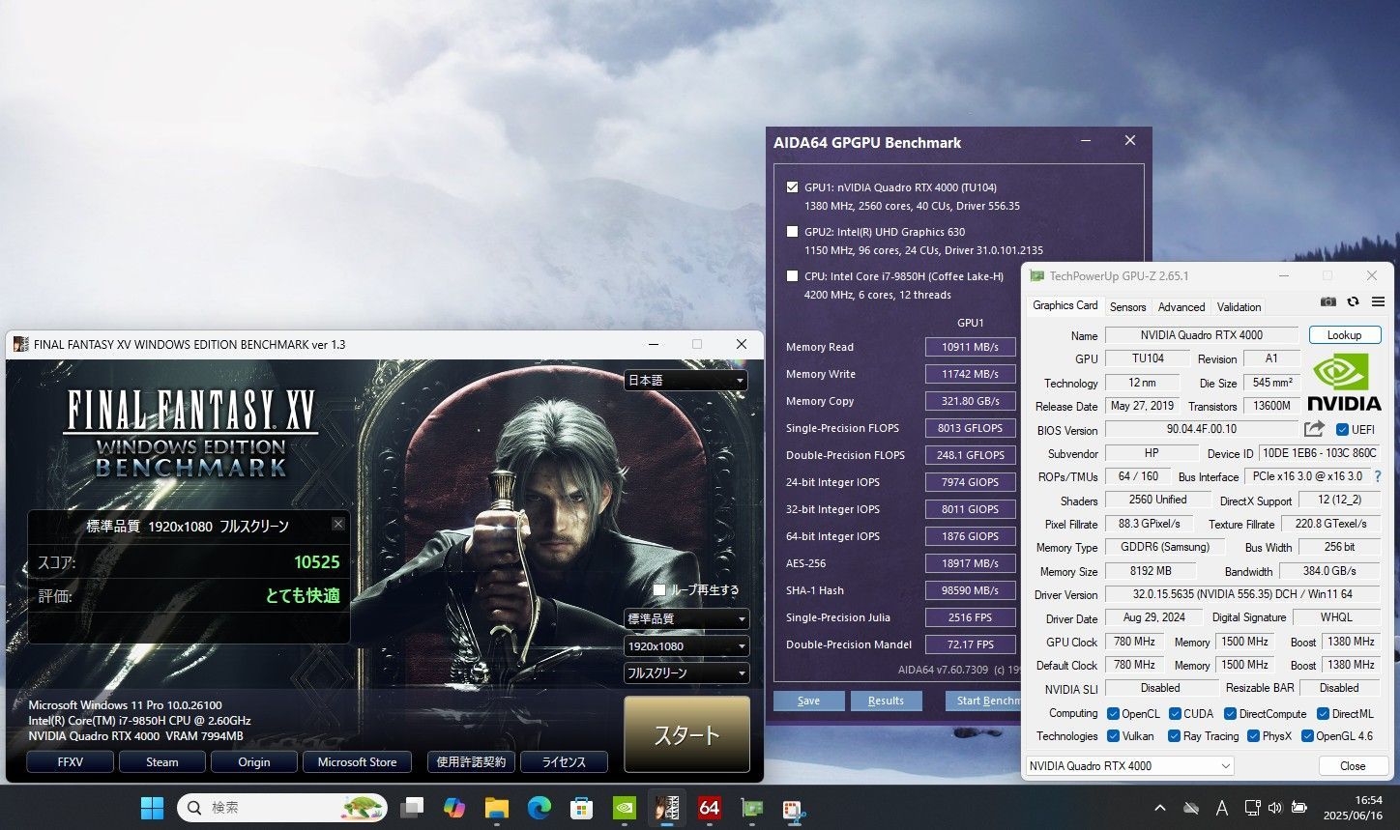Click GPU-Z screenshot camera icon
The image size is (1400, 830).
[1328, 302]
